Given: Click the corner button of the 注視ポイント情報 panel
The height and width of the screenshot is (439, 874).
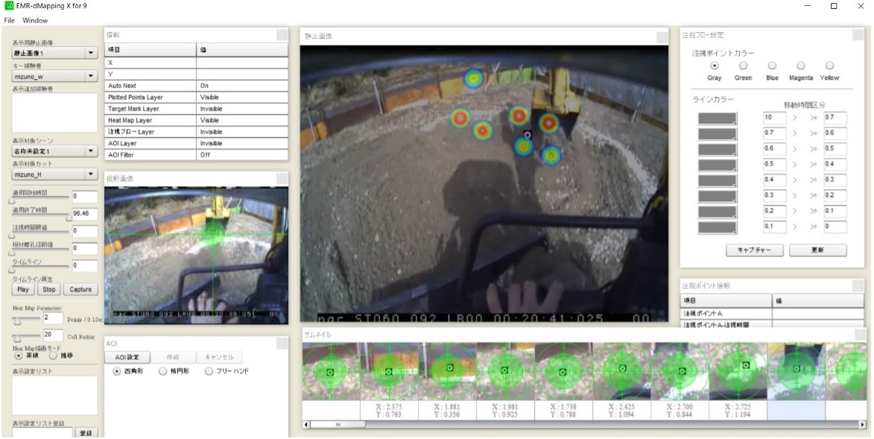Looking at the screenshot, I should 857,285.
